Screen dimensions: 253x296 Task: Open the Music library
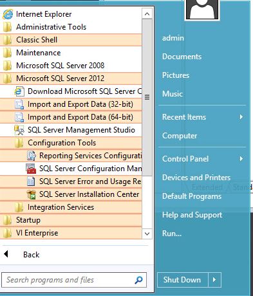click(x=173, y=94)
